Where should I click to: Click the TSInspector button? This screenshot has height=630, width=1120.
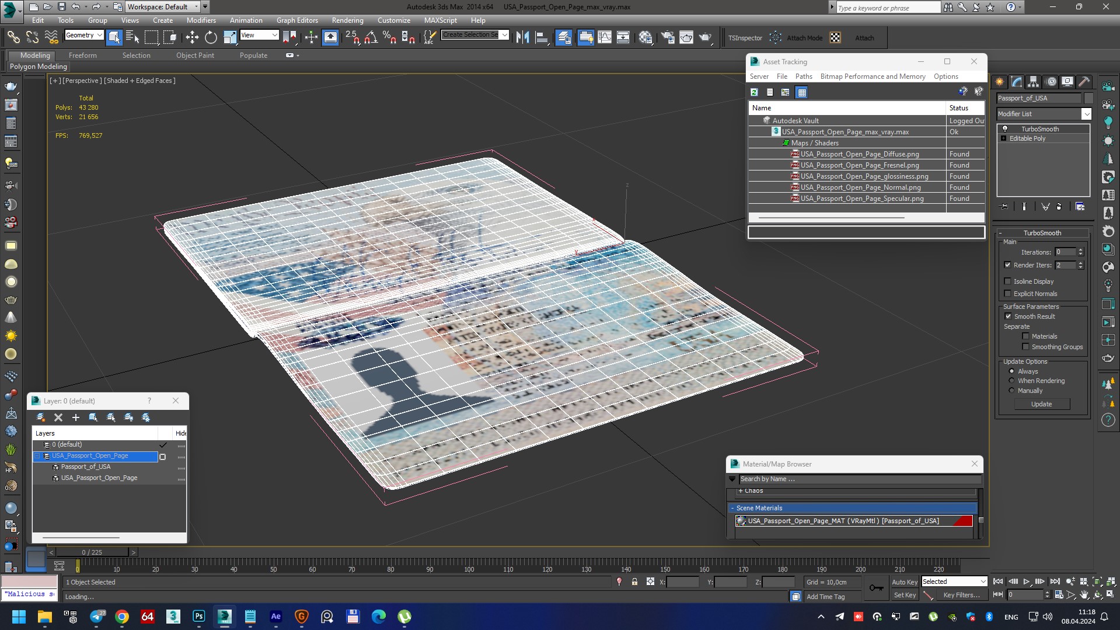pyautogui.click(x=745, y=38)
